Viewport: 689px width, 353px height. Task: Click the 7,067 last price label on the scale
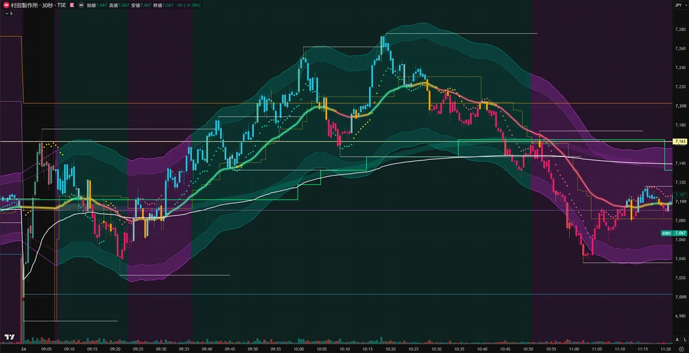point(680,233)
